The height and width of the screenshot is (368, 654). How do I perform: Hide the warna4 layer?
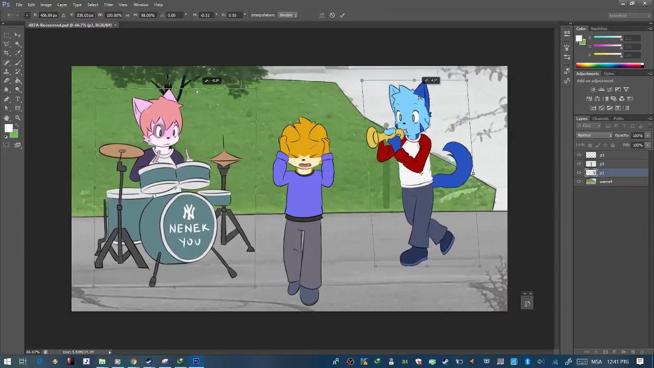[x=579, y=181]
